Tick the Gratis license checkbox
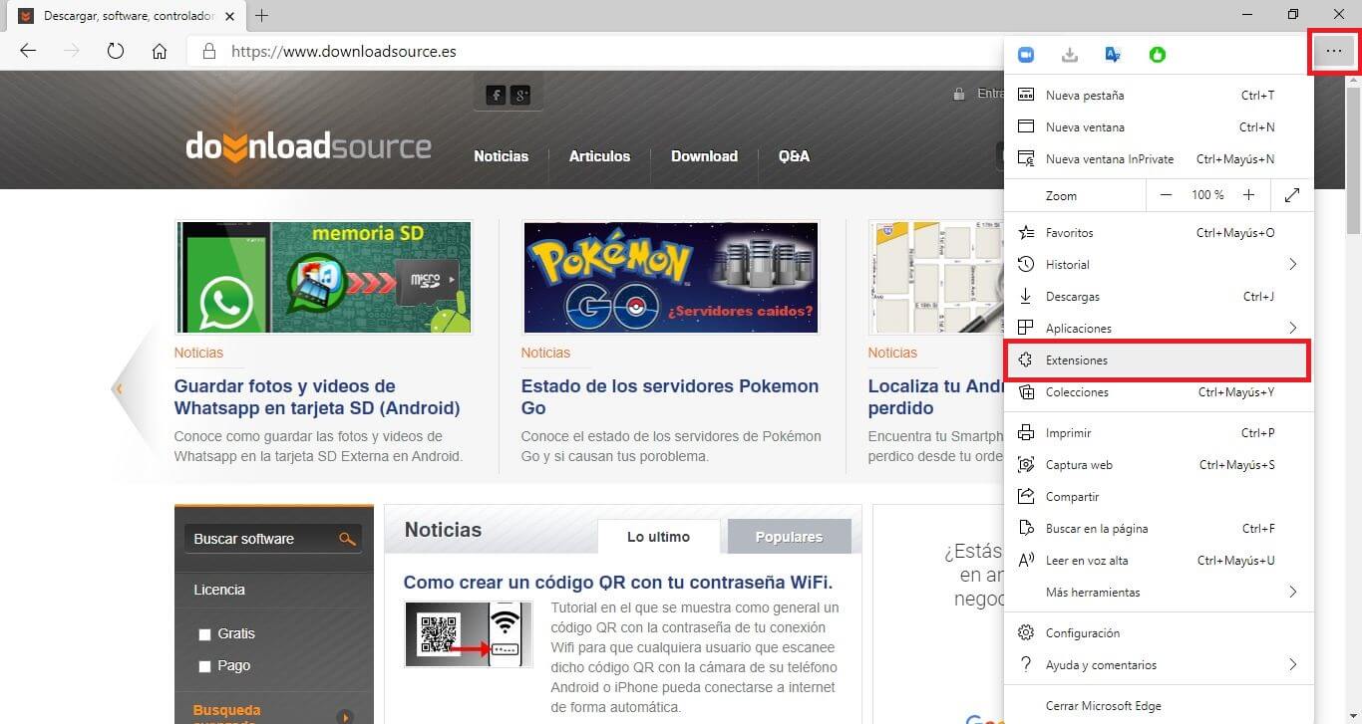The image size is (1362, 724). pyautogui.click(x=204, y=634)
